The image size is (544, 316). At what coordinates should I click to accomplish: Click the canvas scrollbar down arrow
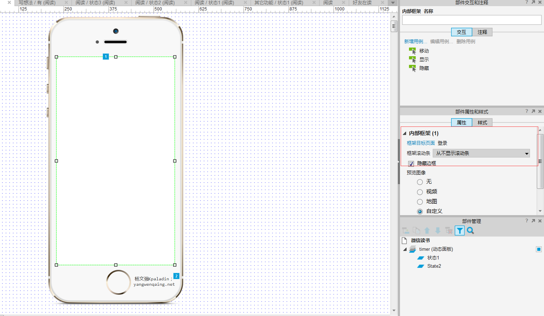tap(394, 310)
